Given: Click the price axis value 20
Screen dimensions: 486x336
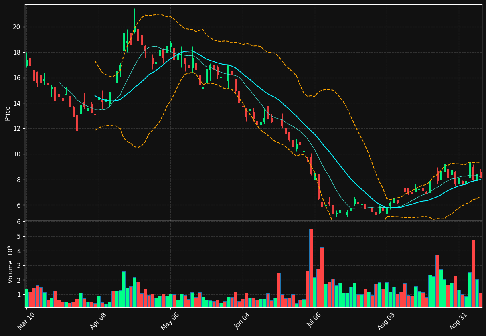Looking at the screenshot, I should coord(17,27).
